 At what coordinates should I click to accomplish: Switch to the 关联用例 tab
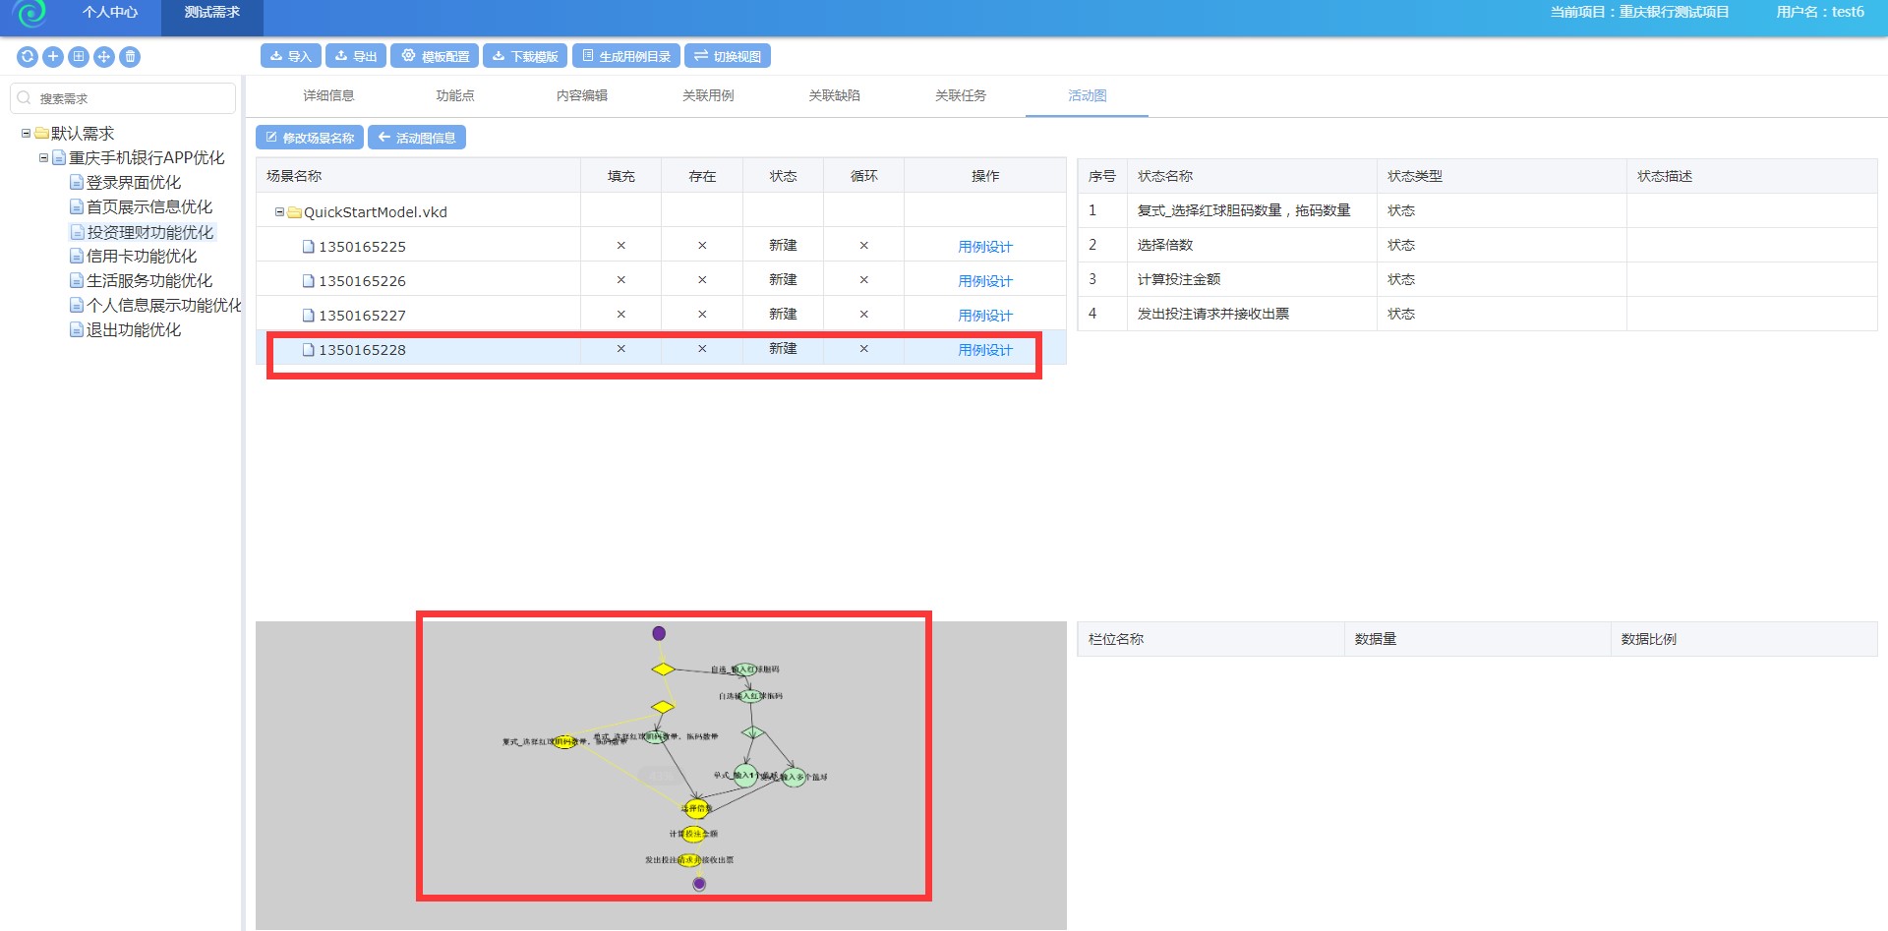[x=708, y=95]
